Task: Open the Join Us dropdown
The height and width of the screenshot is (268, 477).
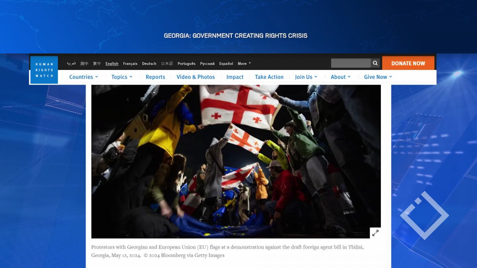Action: point(306,77)
